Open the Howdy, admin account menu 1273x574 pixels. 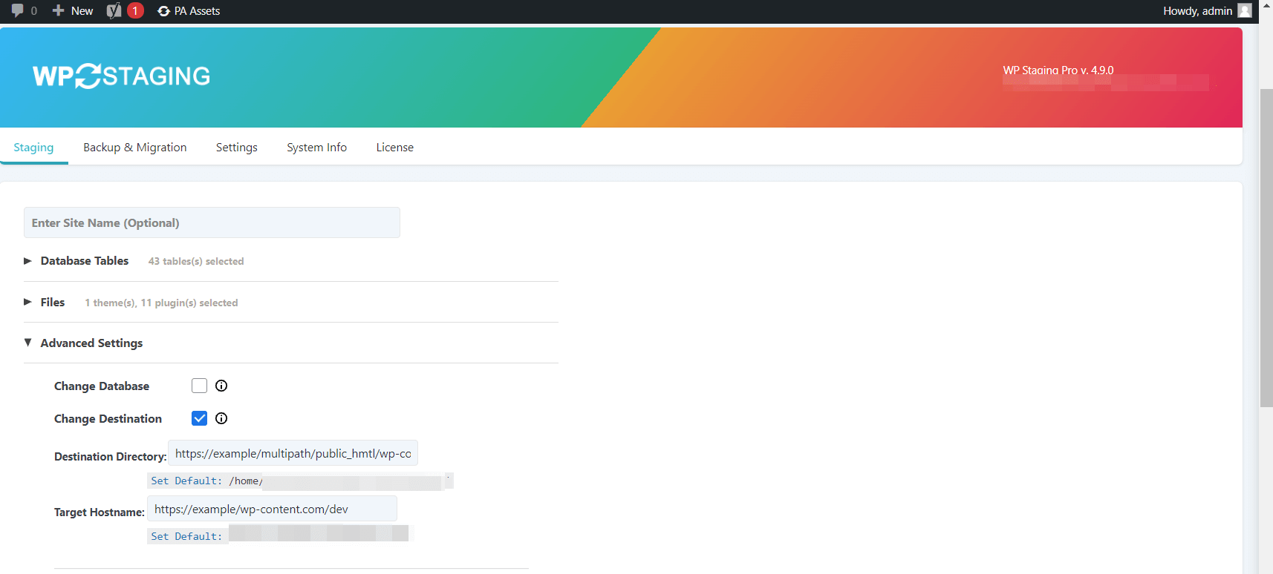click(x=1207, y=10)
